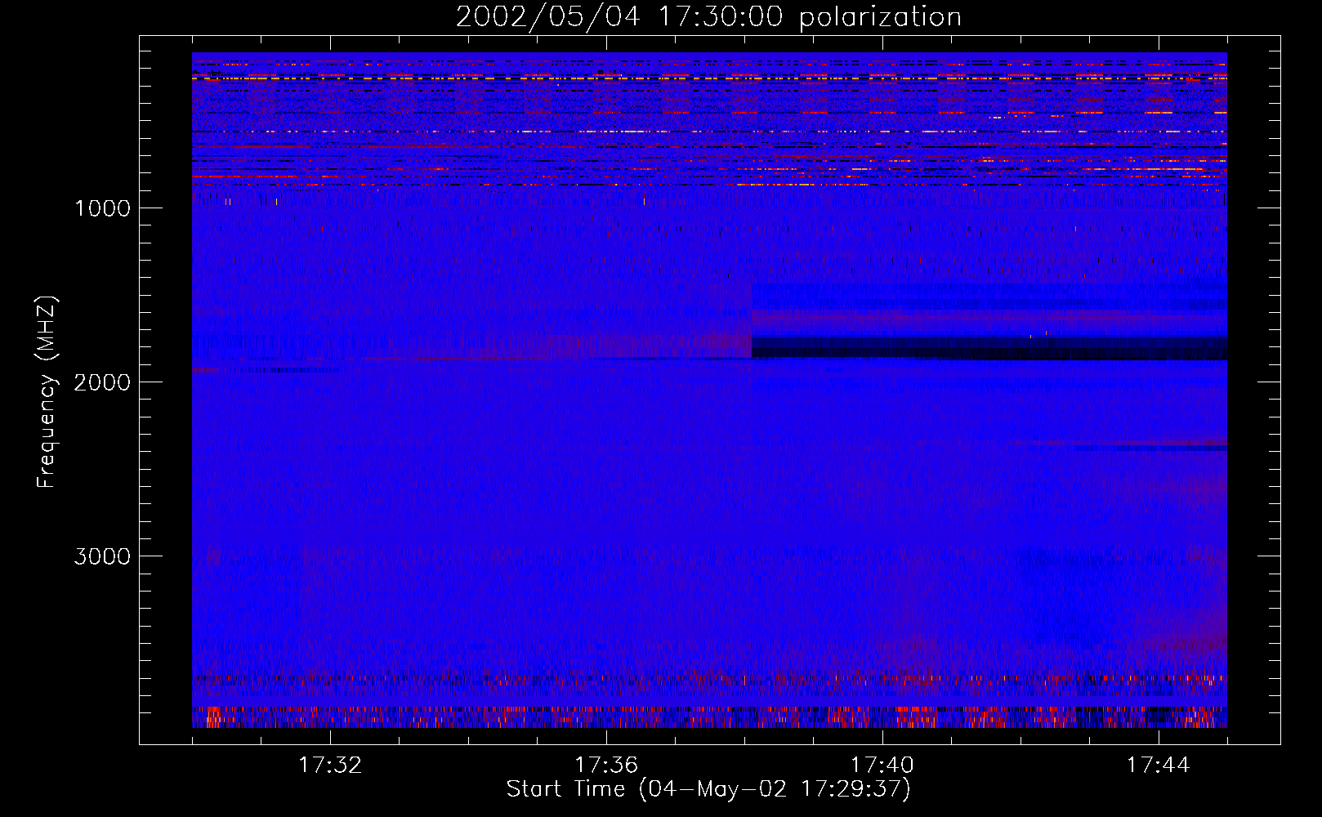This screenshot has height=817, width=1322.
Task: Click the 'Start Time (04-May-02 17:29:37)' label
Action: pos(708,789)
